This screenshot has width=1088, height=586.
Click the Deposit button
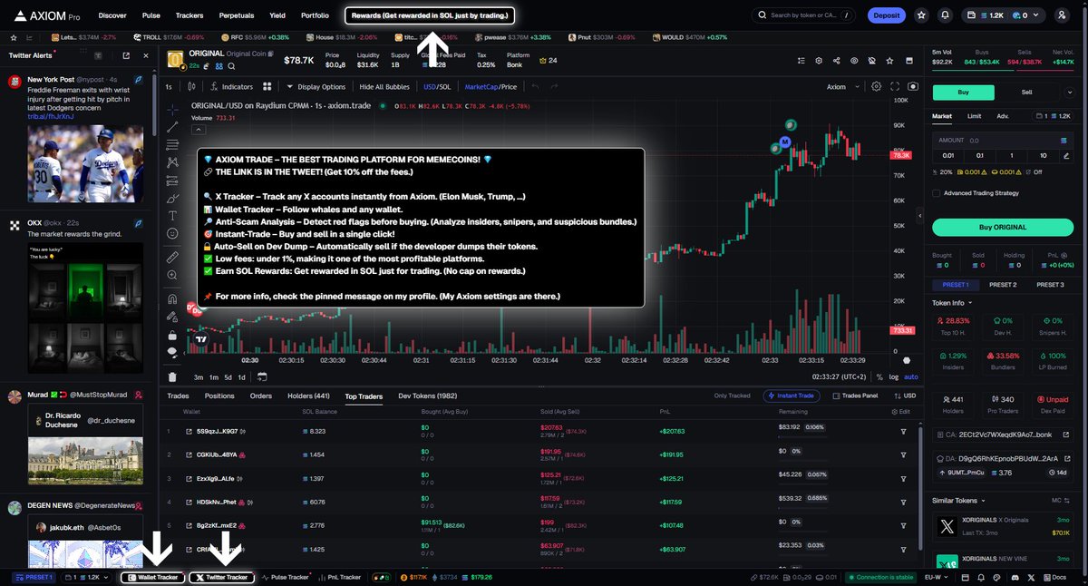[886, 15]
